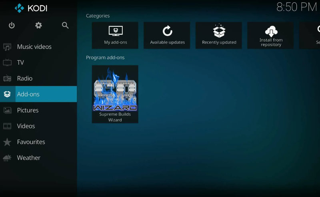
Task: Open the settings gear icon
Action: point(38,25)
